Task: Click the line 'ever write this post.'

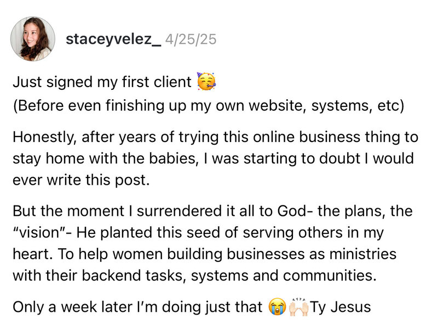Action: (81, 180)
